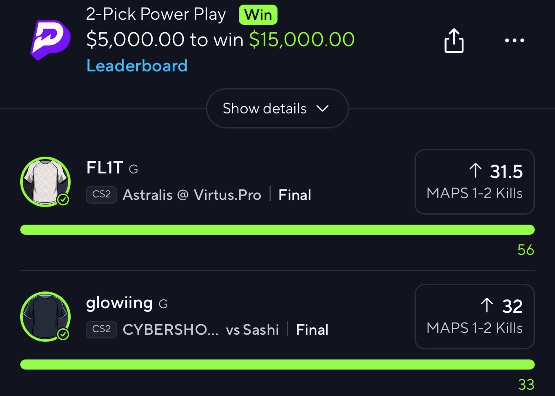
Task: Expand the Show details dropdown
Action: click(277, 108)
